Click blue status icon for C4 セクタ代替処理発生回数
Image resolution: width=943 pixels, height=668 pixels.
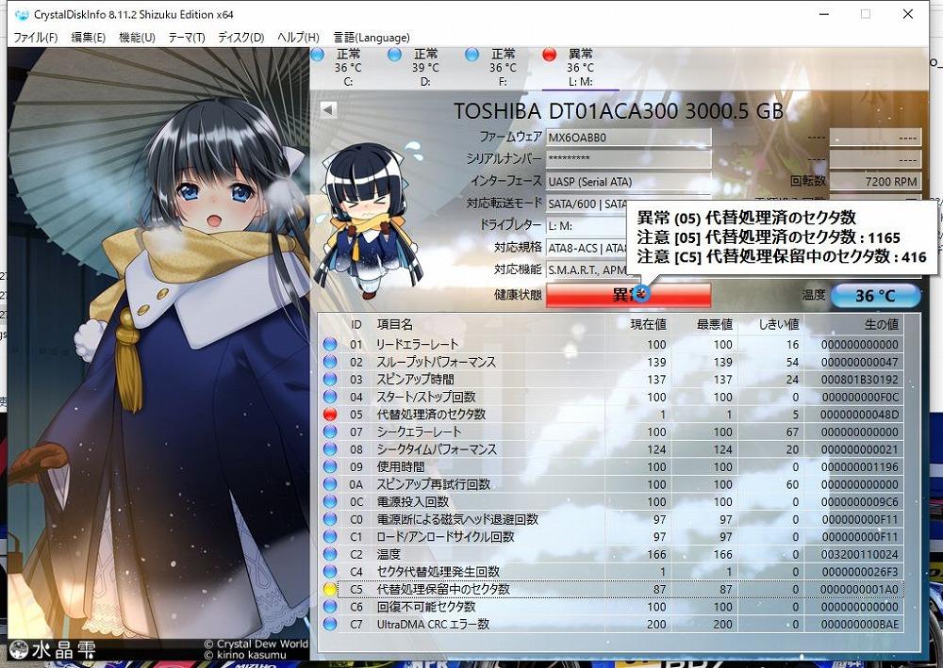(329, 571)
